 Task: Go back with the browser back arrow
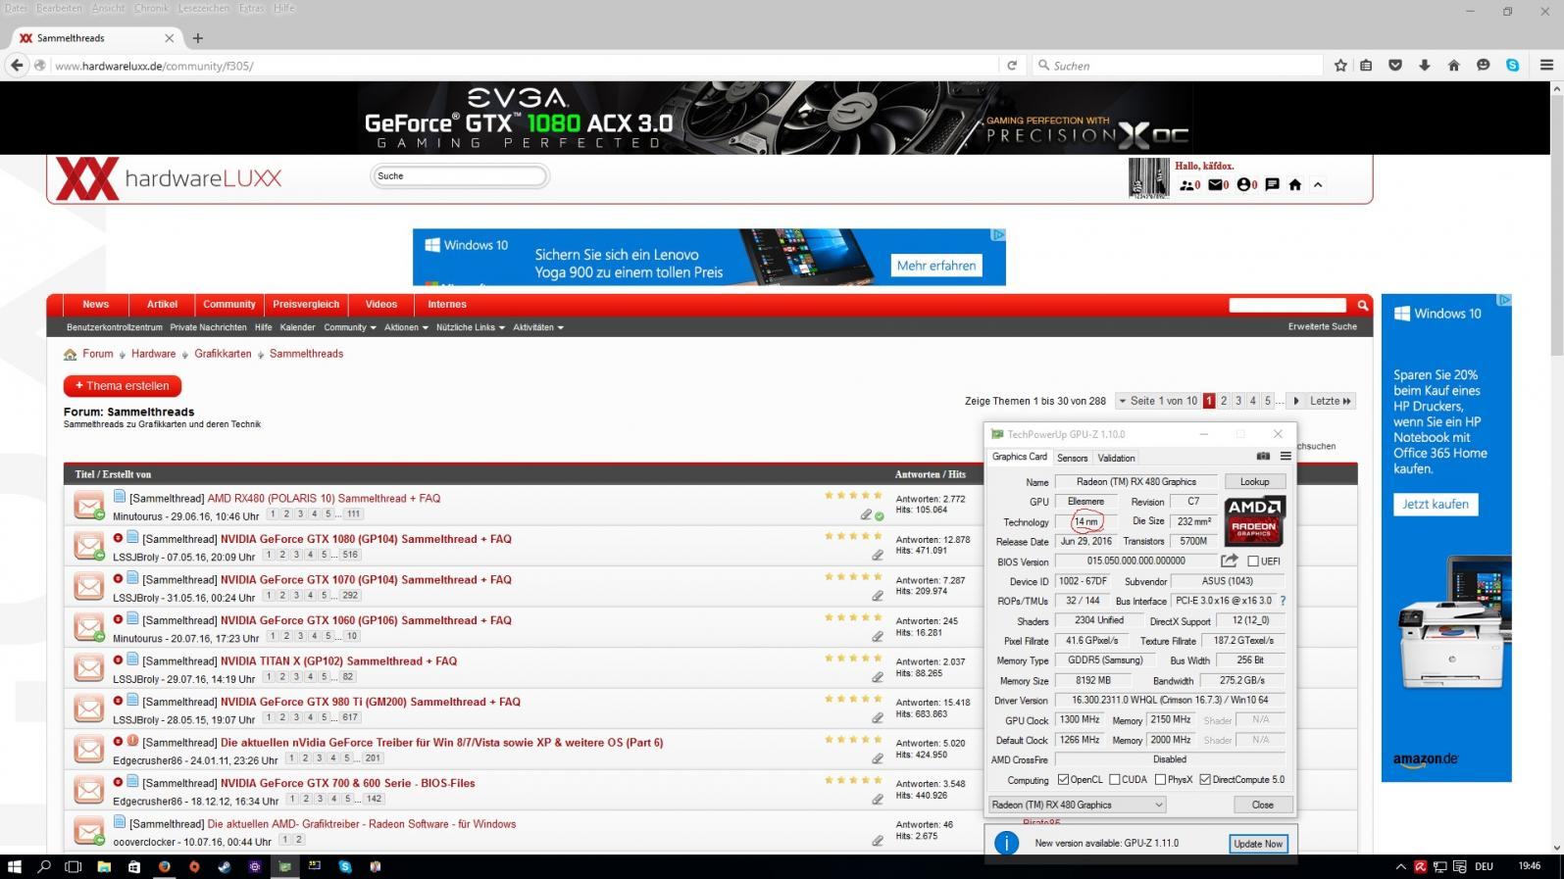coord(17,66)
